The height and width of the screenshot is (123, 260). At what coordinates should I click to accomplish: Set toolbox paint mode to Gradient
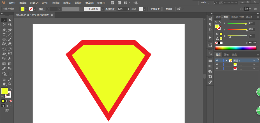tap(7, 101)
